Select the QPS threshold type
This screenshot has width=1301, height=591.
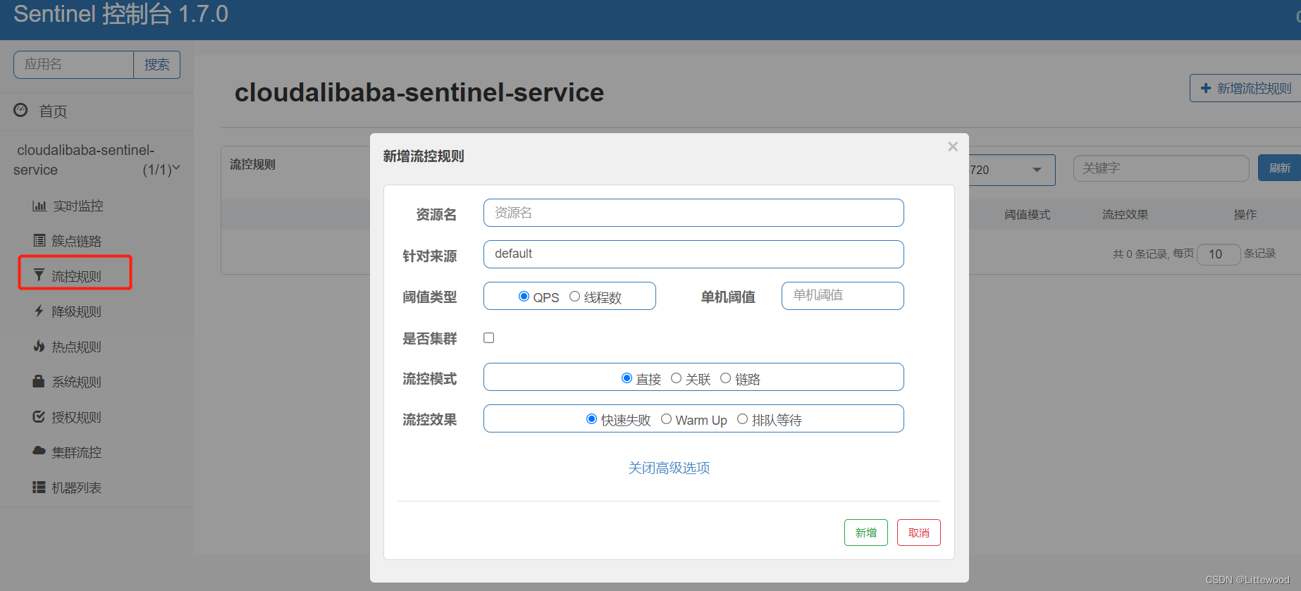click(x=524, y=297)
